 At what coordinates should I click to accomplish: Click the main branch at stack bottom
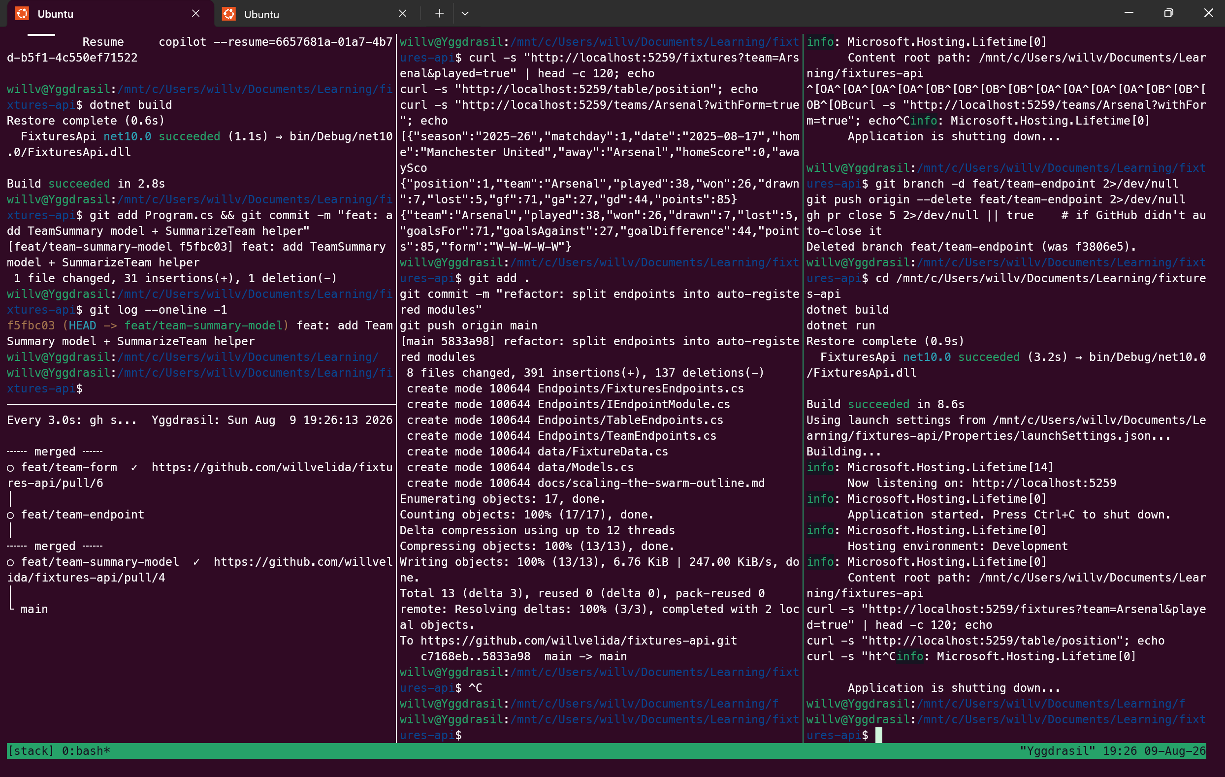click(x=34, y=609)
